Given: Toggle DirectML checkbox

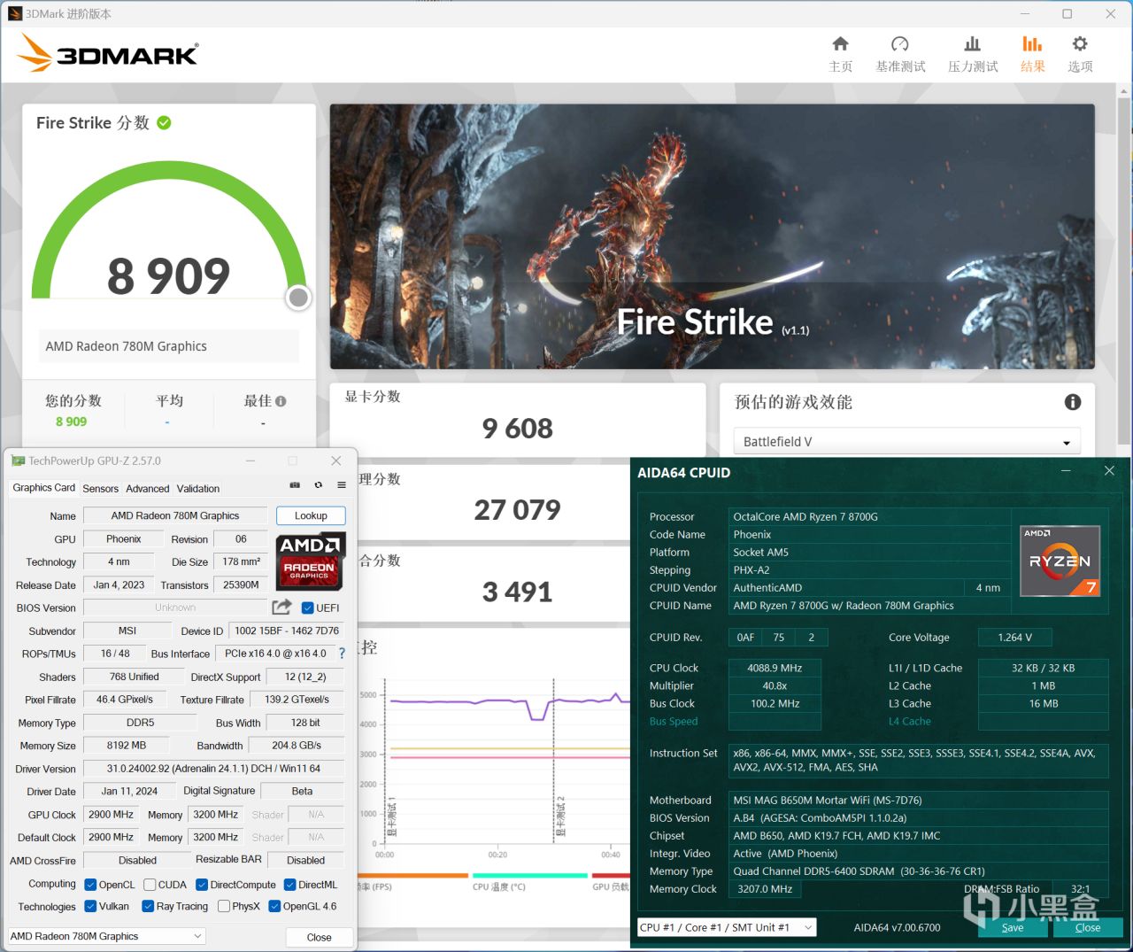Looking at the screenshot, I should point(289,885).
